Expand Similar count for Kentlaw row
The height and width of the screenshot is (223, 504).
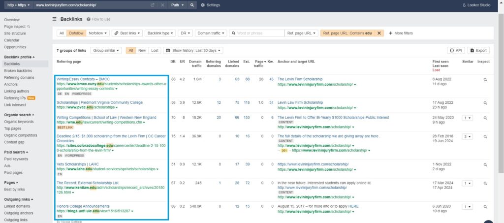pos(468,183)
